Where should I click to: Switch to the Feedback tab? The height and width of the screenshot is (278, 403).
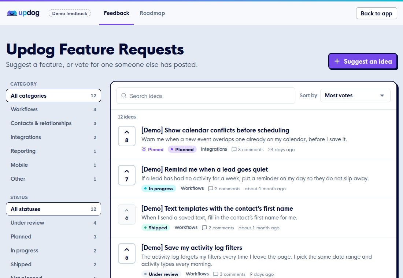[x=117, y=13]
